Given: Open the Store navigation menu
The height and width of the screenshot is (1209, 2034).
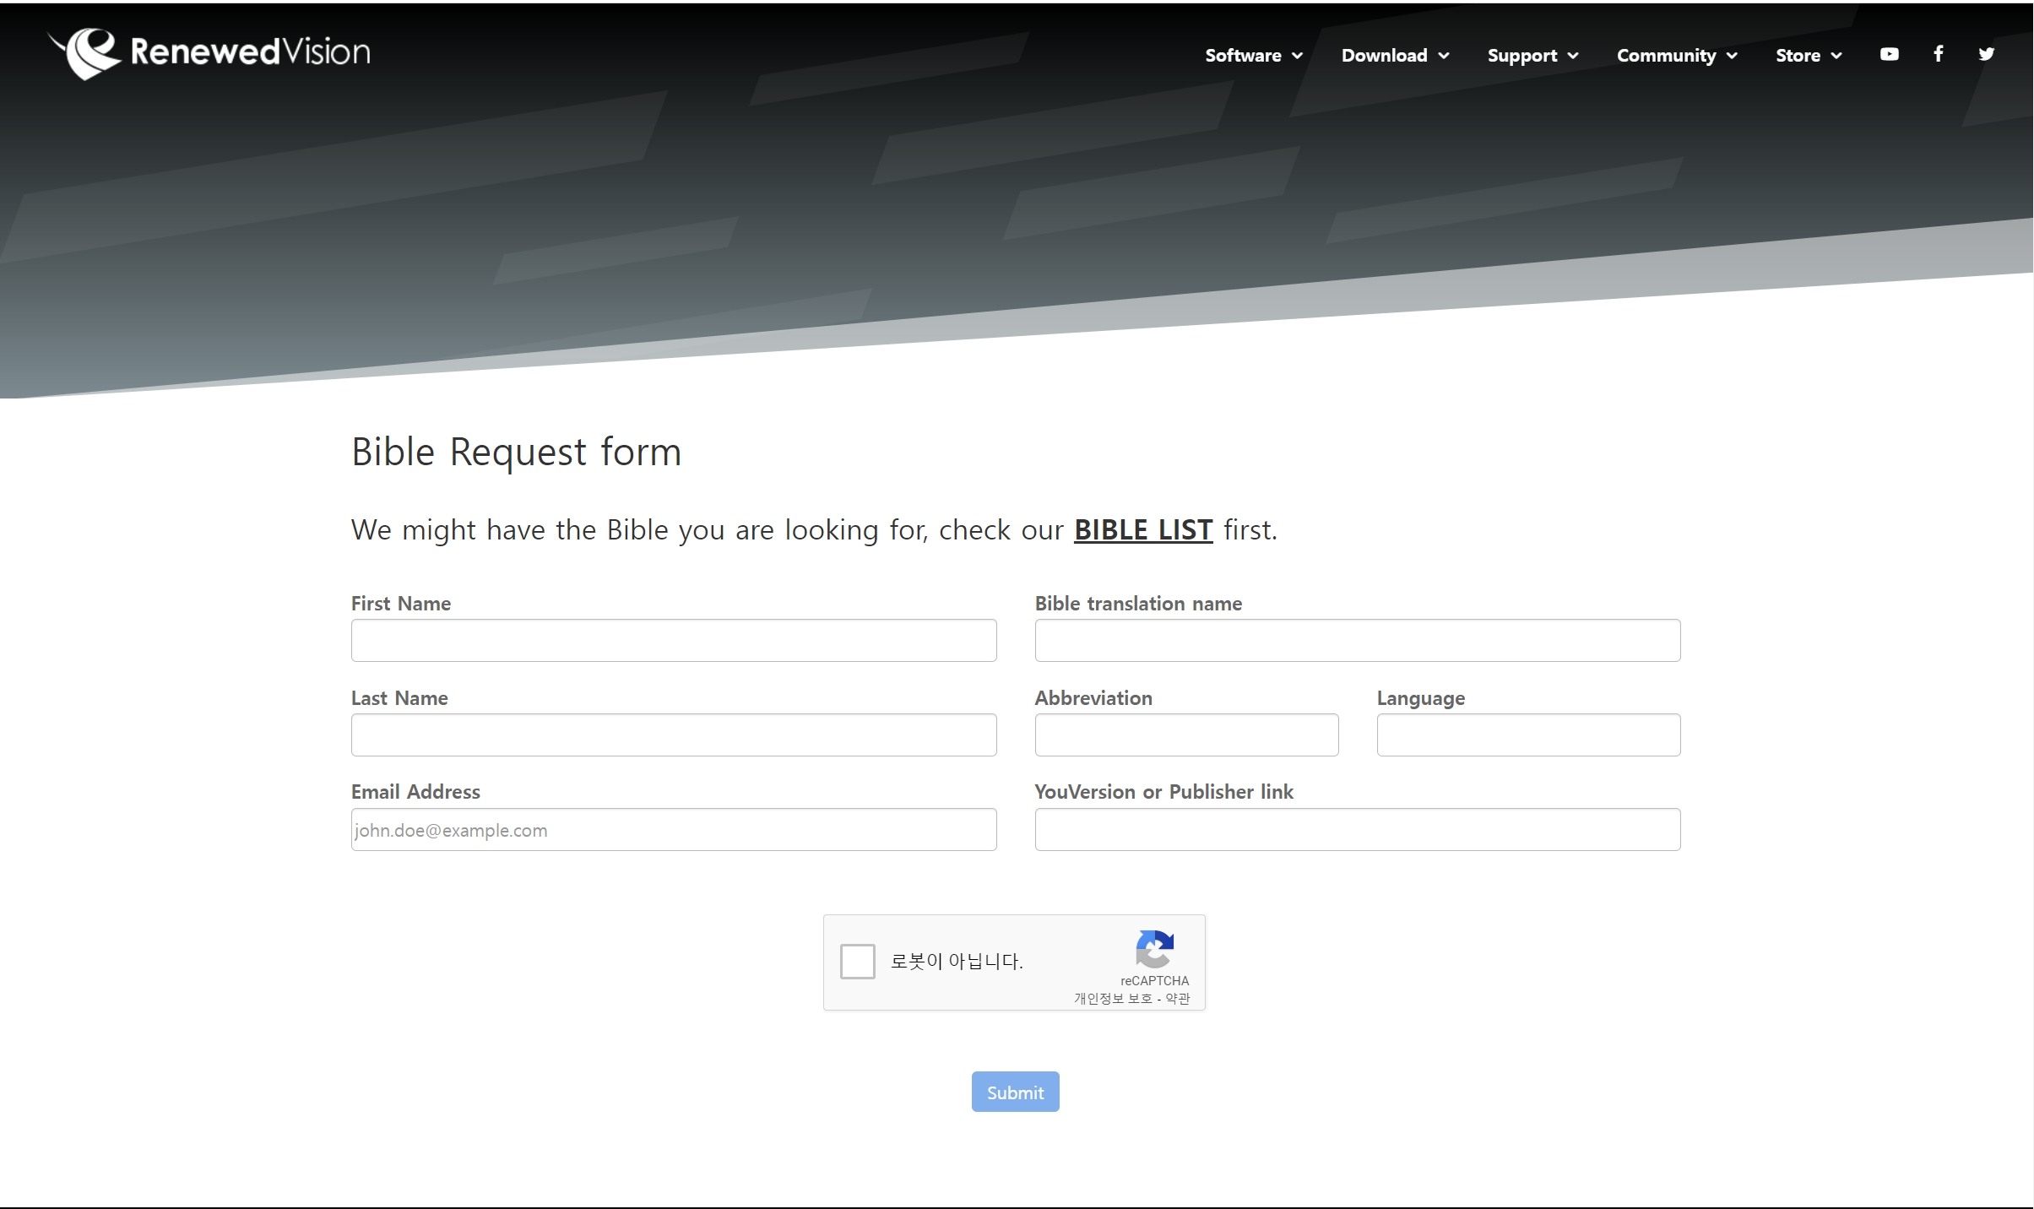Looking at the screenshot, I should 1808,56.
